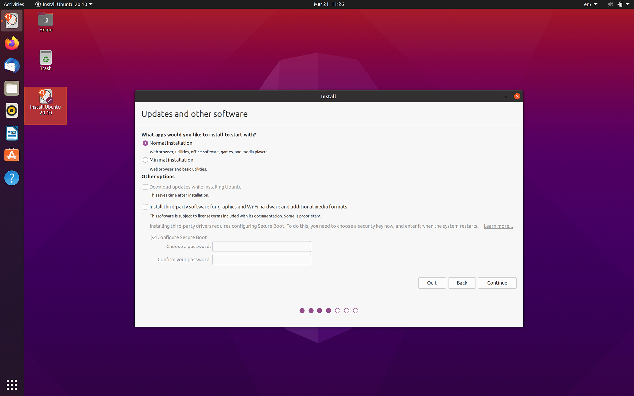Click the Choose a password field
Screen dimensions: 634x396
point(262,247)
